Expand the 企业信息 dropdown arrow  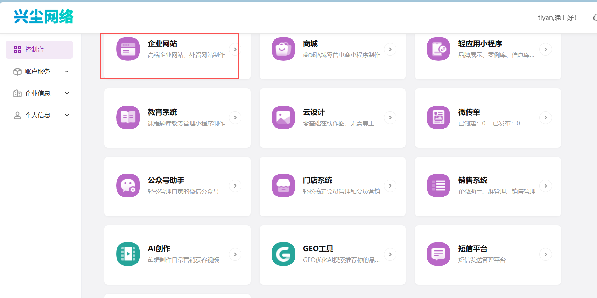[x=67, y=93]
